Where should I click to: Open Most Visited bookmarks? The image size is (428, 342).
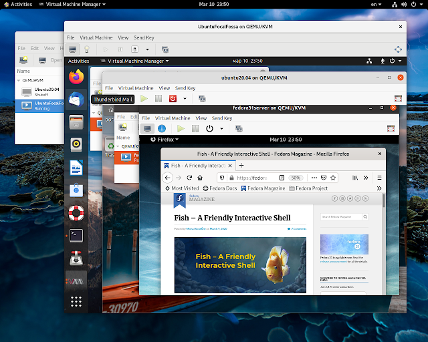pyautogui.click(x=182, y=188)
